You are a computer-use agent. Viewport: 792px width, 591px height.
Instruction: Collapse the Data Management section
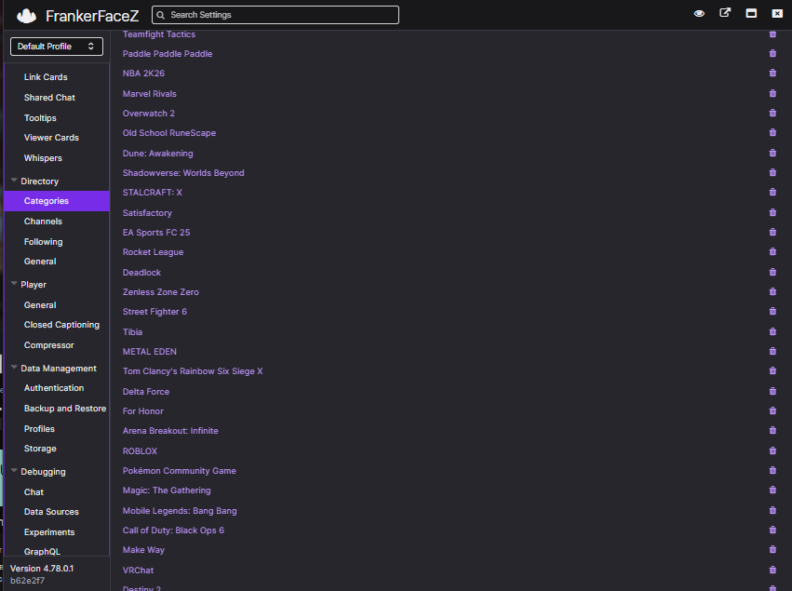click(x=14, y=369)
